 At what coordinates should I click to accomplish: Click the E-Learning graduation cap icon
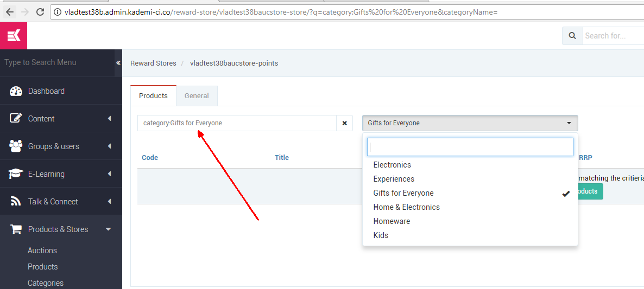click(x=16, y=174)
